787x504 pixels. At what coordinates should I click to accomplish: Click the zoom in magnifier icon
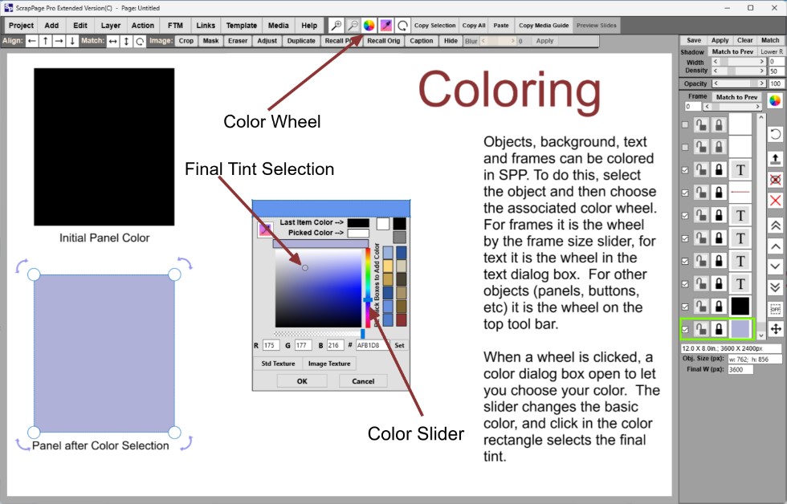(x=337, y=26)
